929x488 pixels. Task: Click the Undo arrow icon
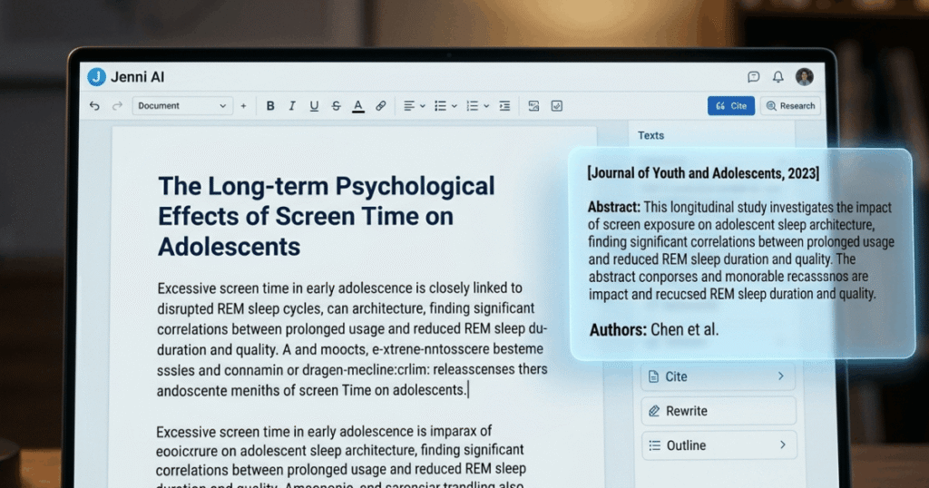point(94,106)
